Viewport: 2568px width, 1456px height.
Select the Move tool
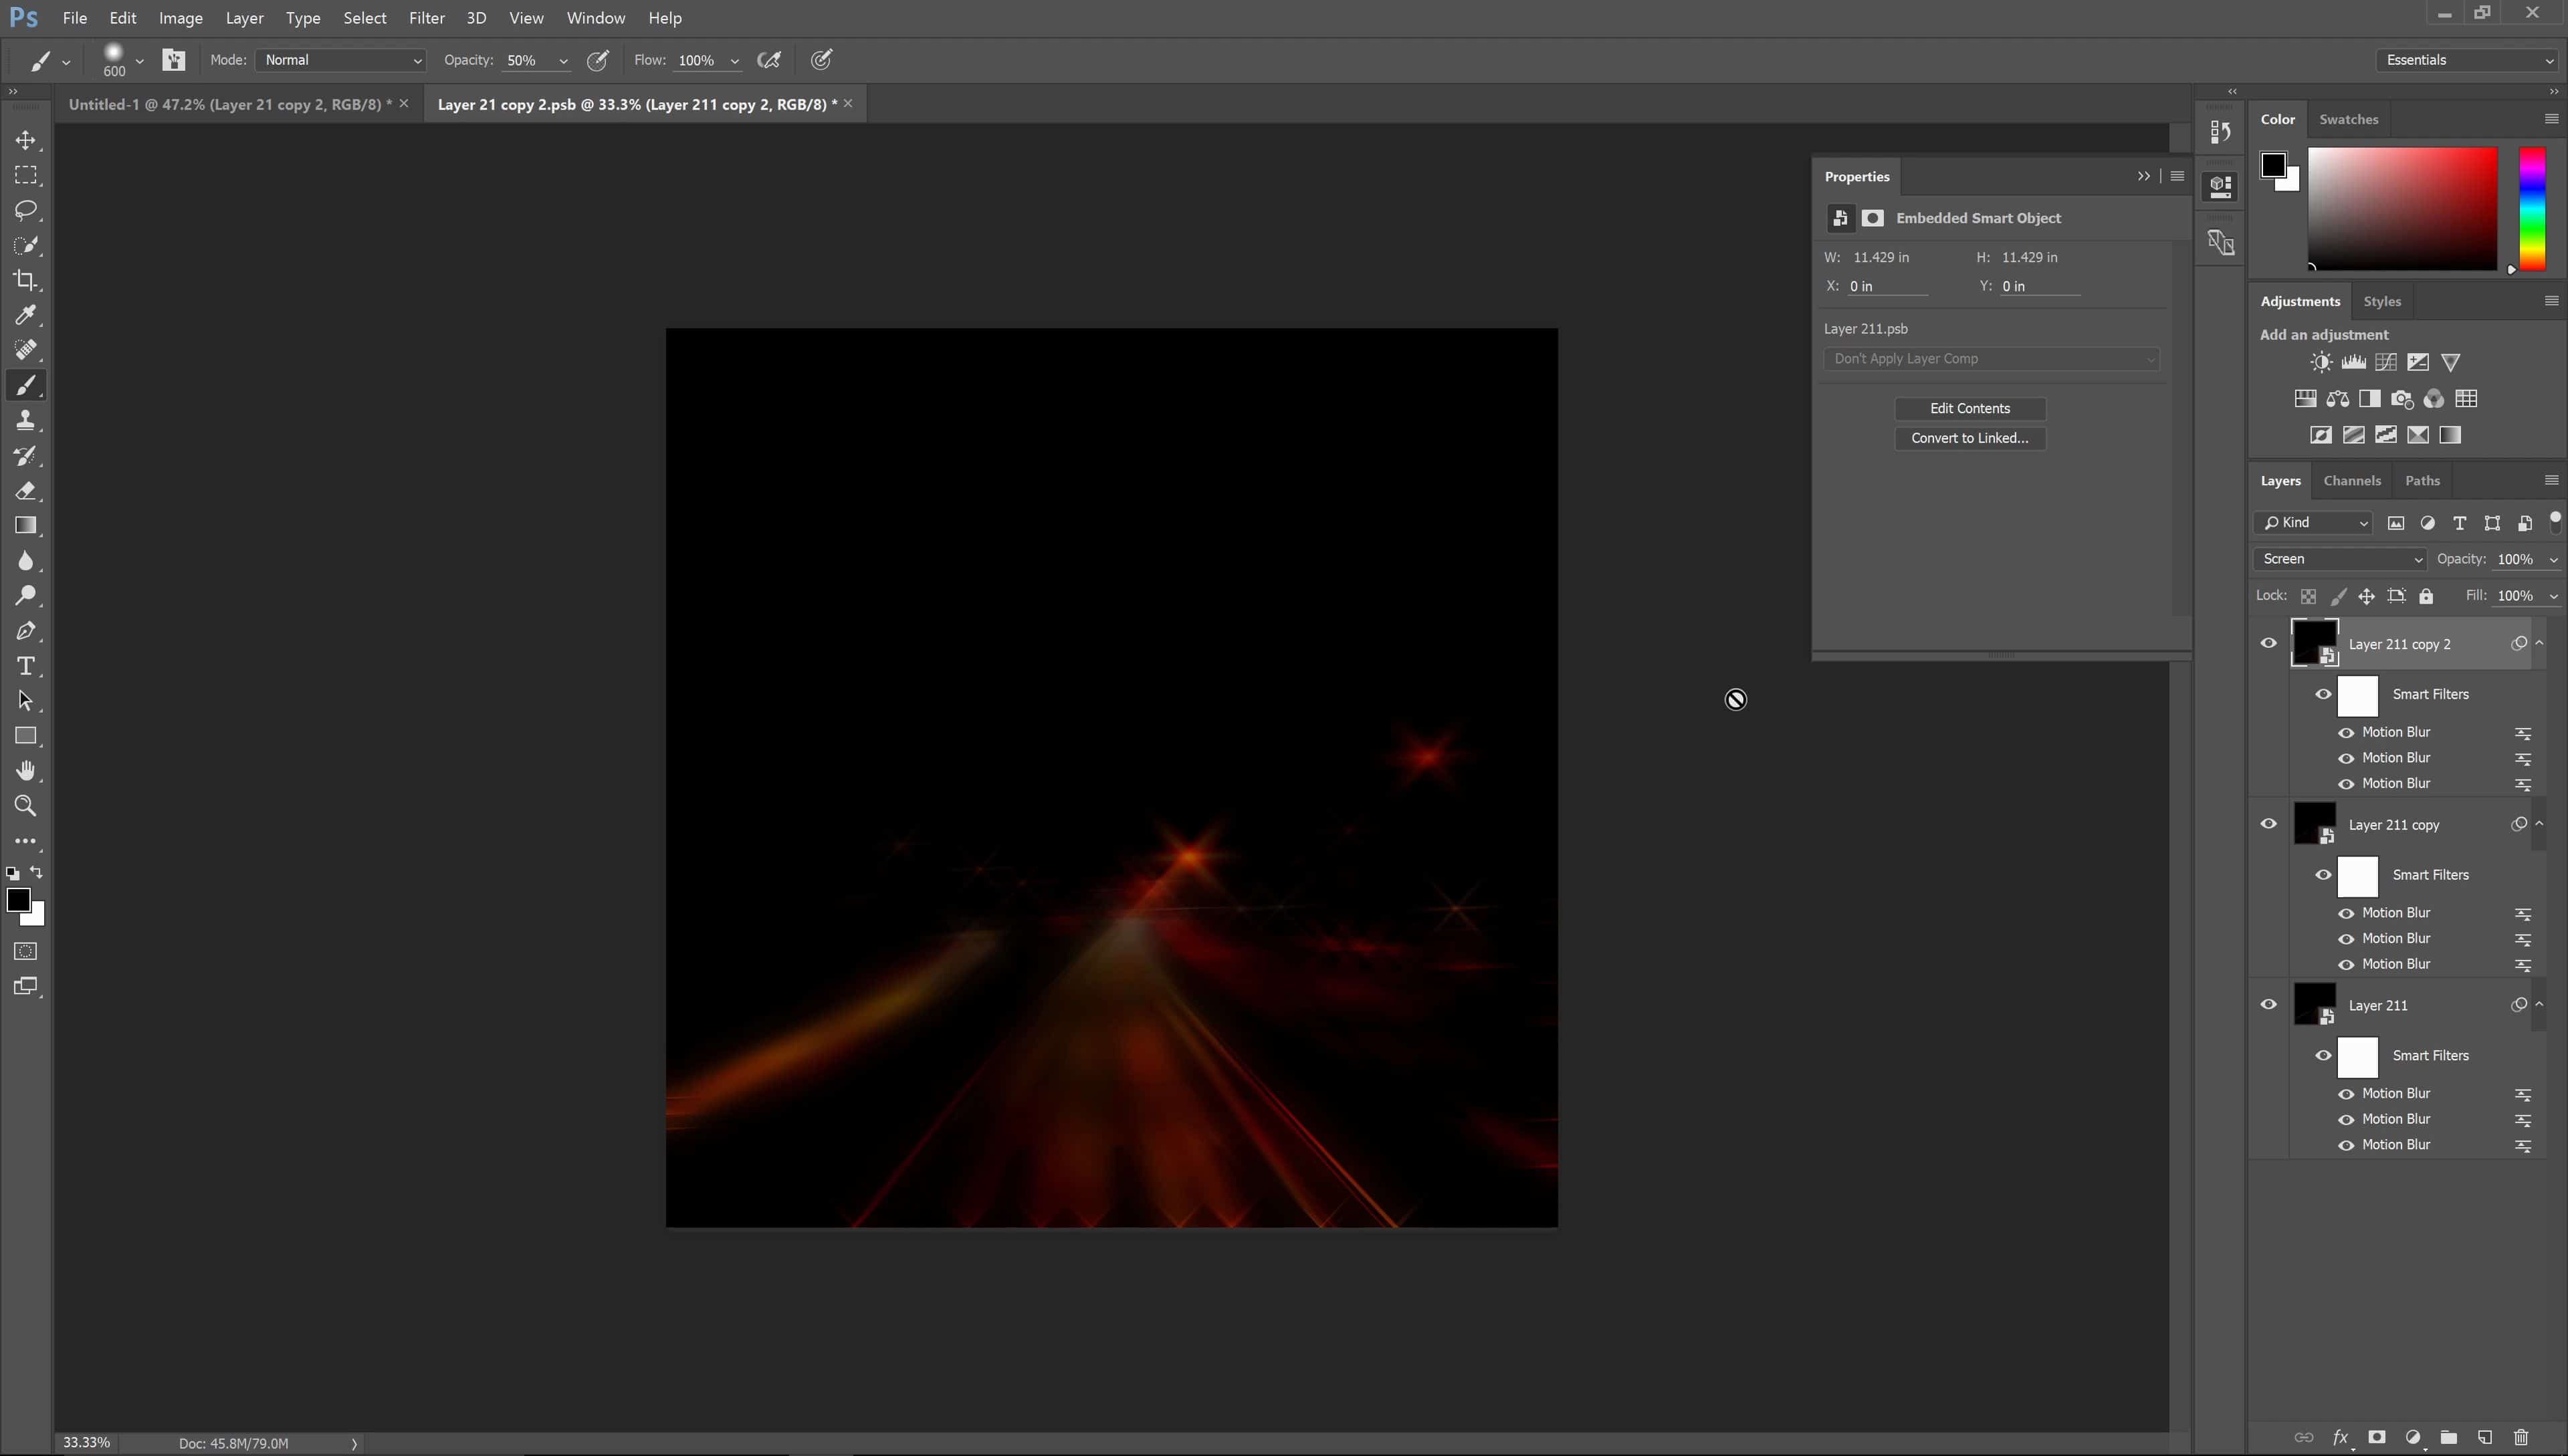[x=26, y=140]
